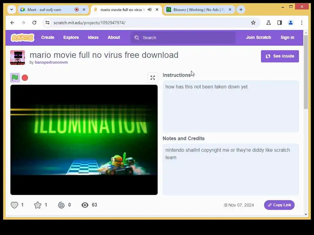Maximize the browser window

coord(291,7)
